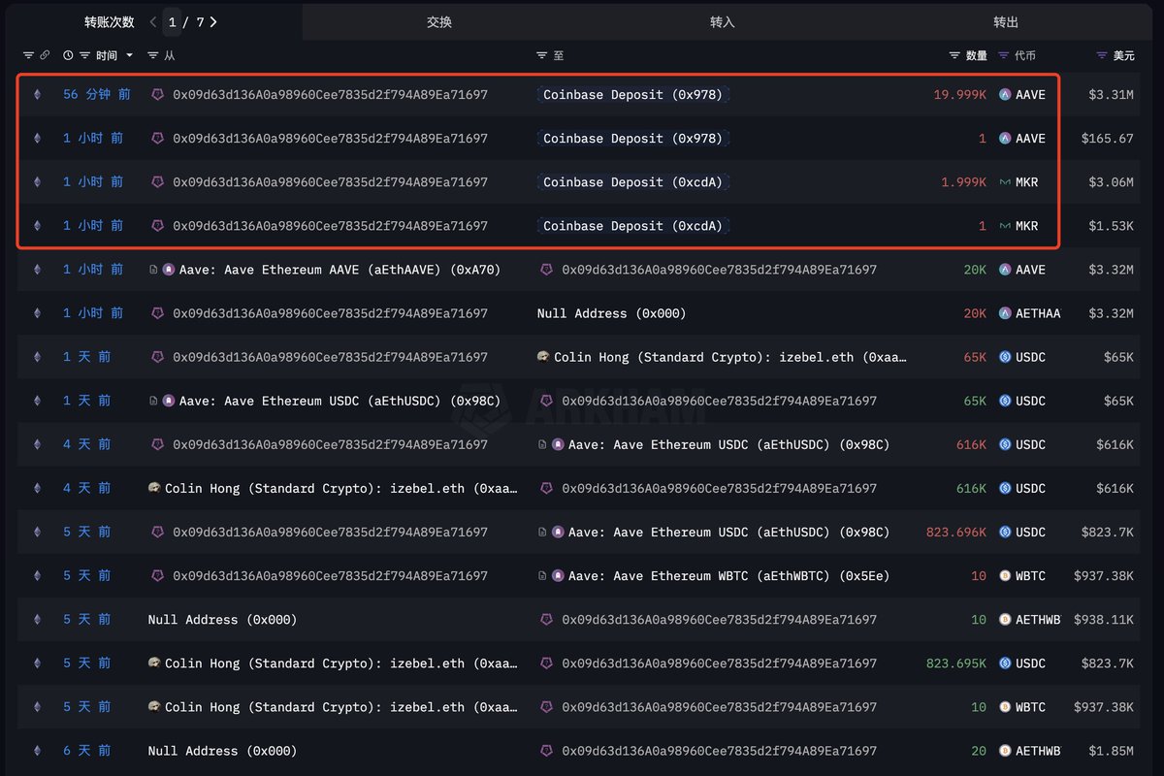Click the 19.999K amount value
1164x776 pixels.
(959, 95)
